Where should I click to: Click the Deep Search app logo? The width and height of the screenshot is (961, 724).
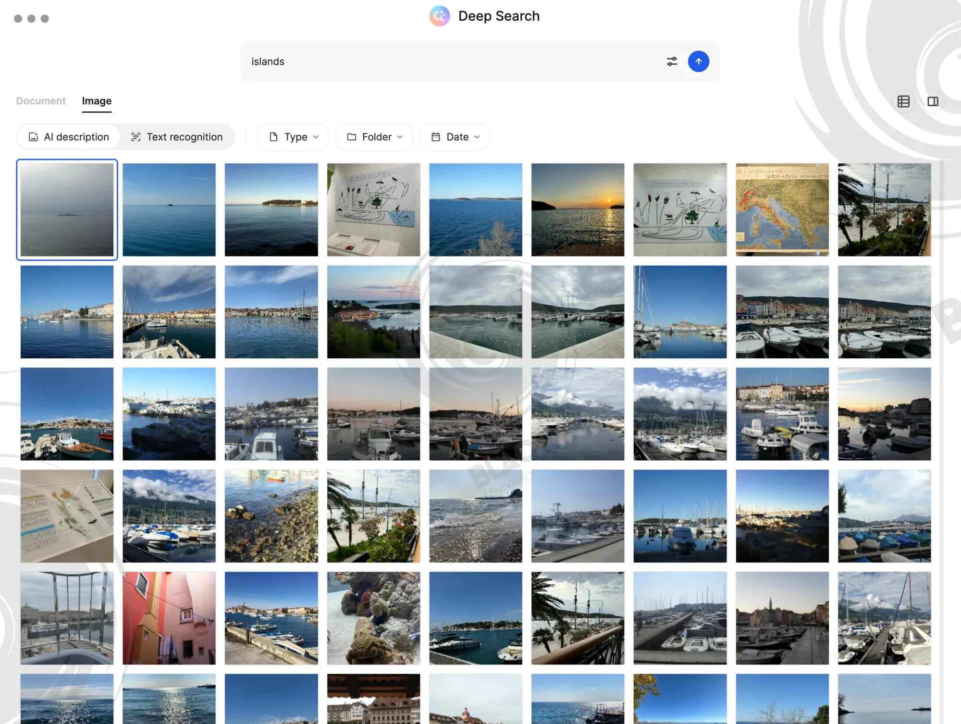440,16
